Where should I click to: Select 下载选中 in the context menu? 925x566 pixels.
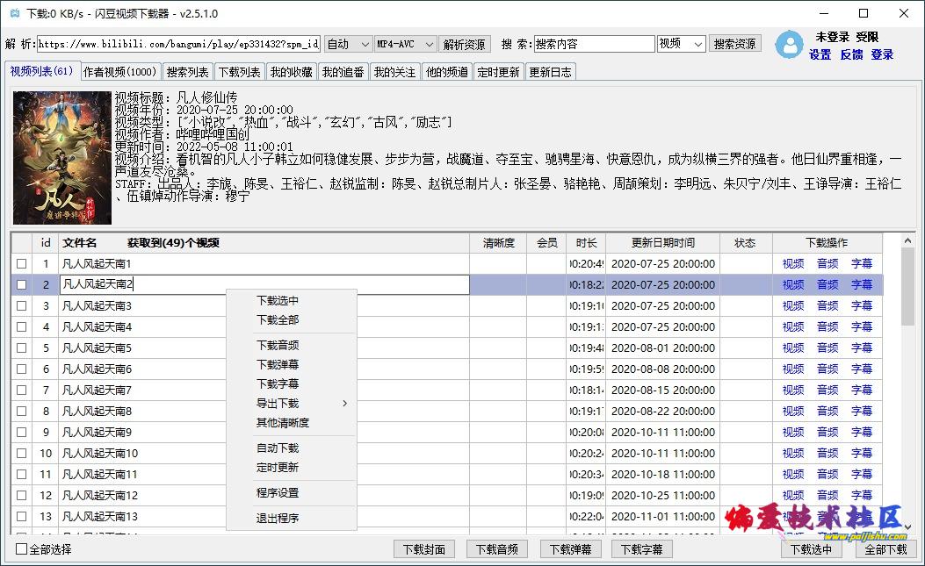[x=278, y=301]
